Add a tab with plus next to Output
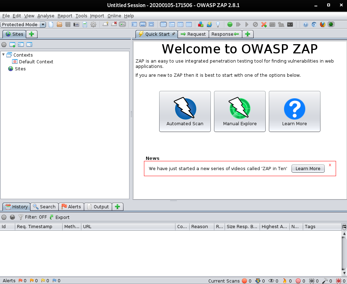This screenshot has height=284, width=347. tap(117, 207)
